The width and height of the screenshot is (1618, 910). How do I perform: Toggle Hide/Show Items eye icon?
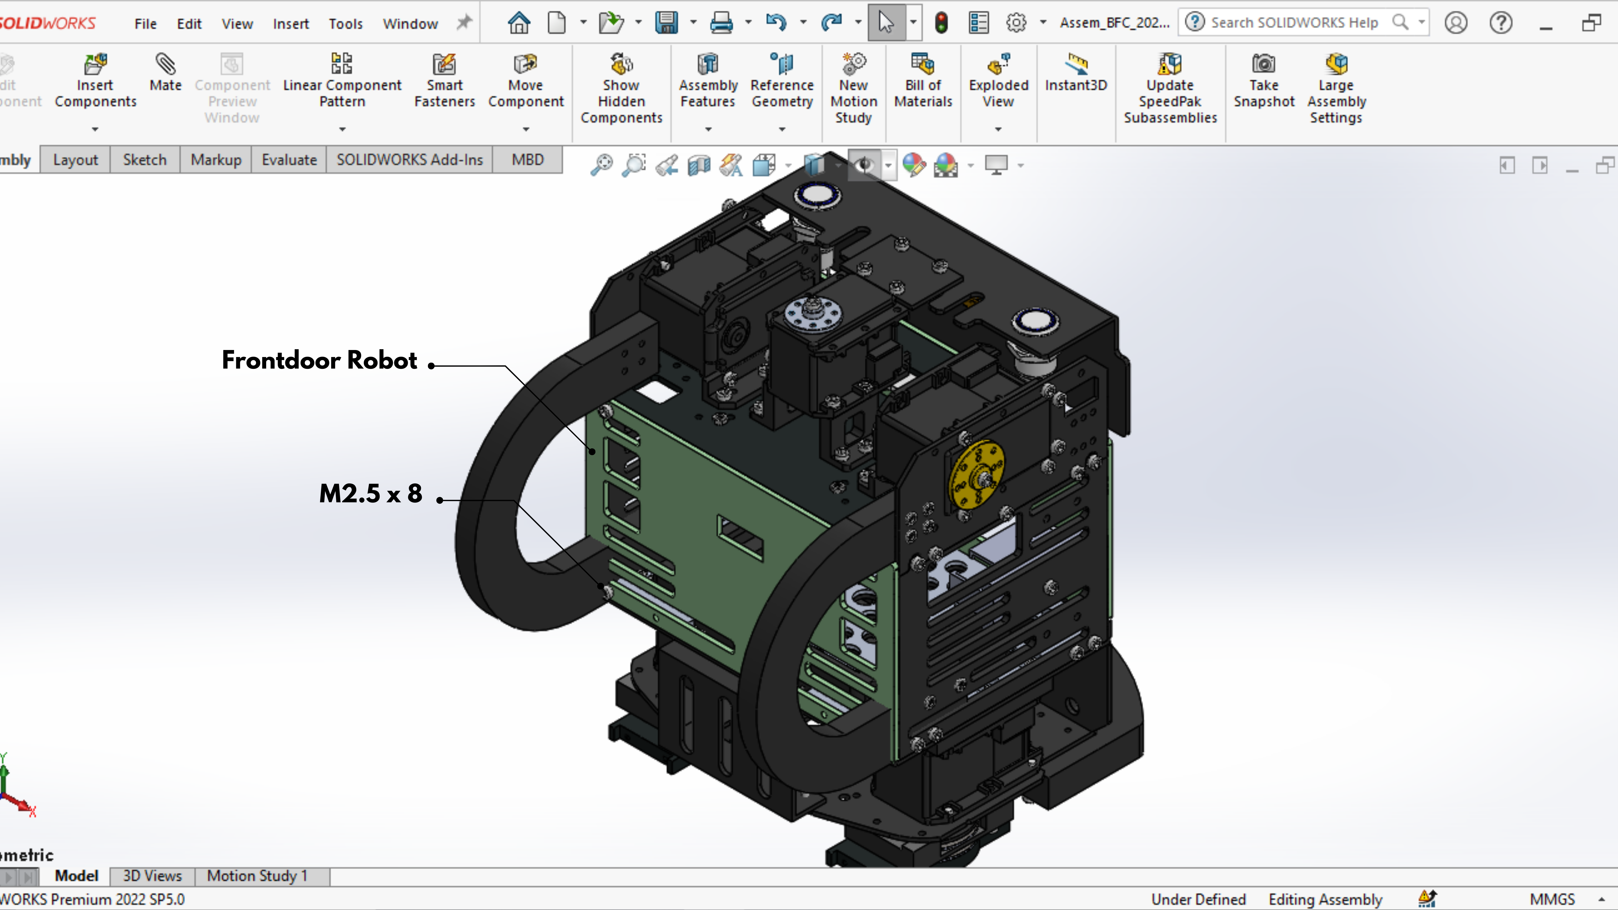[865, 165]
